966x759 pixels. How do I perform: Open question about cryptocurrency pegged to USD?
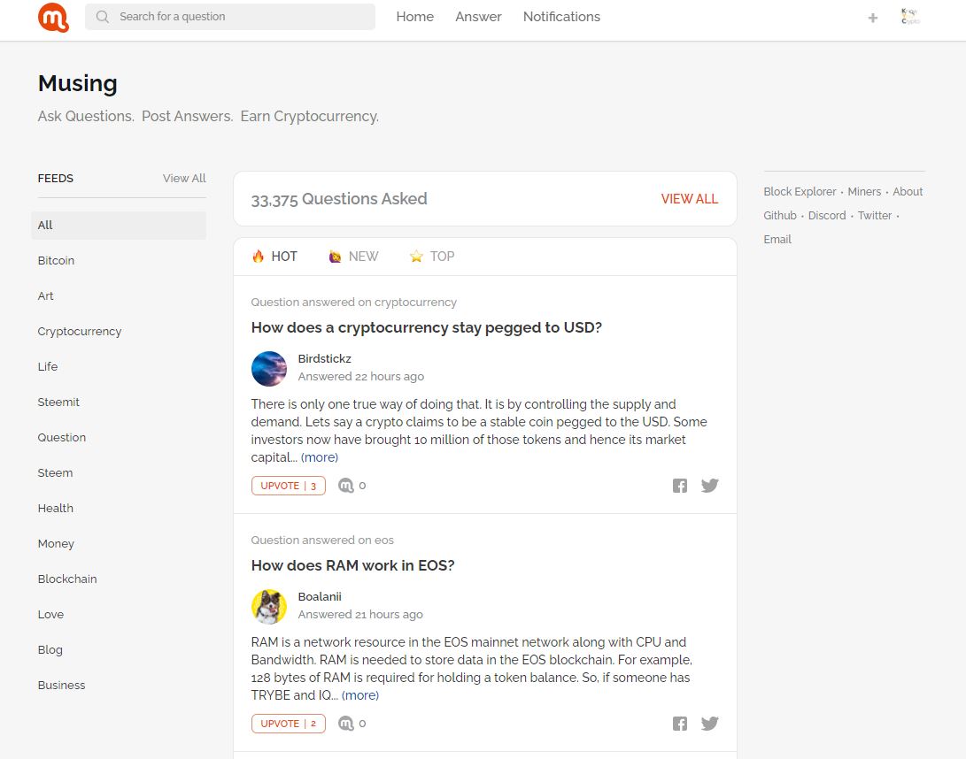(426, 327)
